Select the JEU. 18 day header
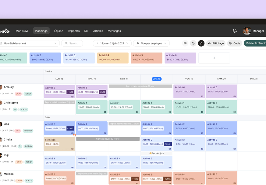This screenshot has width=266, height=185. pos(157,79)
